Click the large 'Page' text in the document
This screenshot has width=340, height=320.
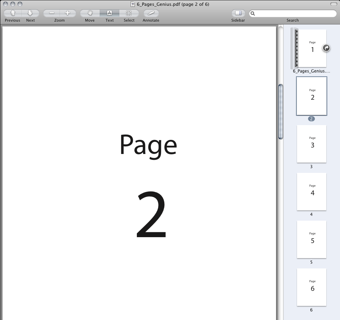click(148, 146)
